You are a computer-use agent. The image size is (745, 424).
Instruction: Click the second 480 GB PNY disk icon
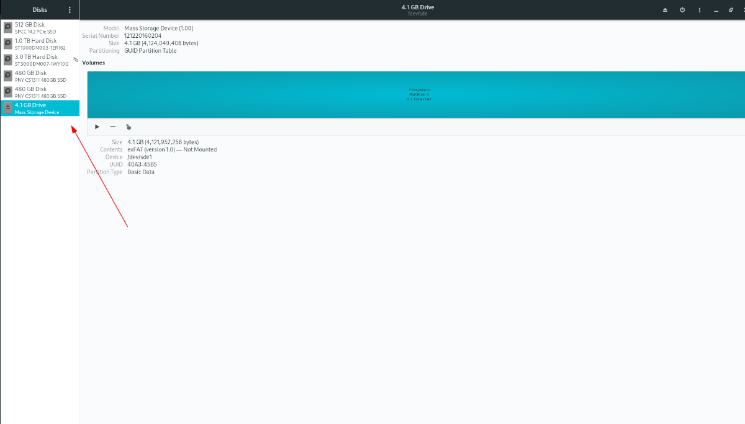pyautogui.click(x=7, y=92)
